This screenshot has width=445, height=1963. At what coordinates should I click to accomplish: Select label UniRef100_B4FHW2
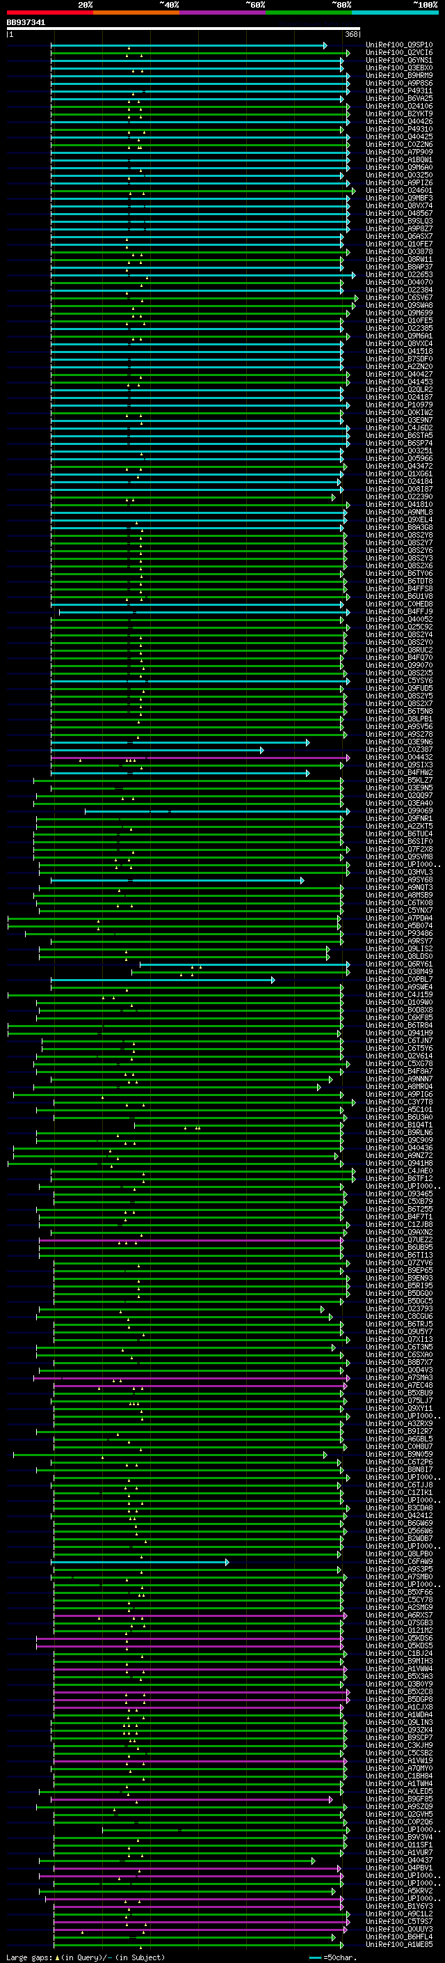click(399, 773)
